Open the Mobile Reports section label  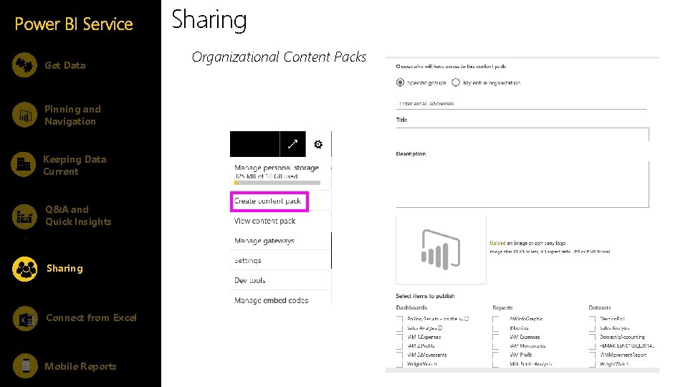coord(80,366)
